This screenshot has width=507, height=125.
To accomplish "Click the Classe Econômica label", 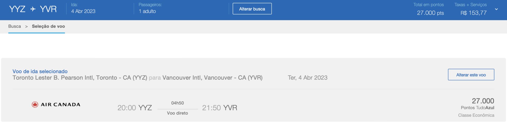I will (476, 115).
